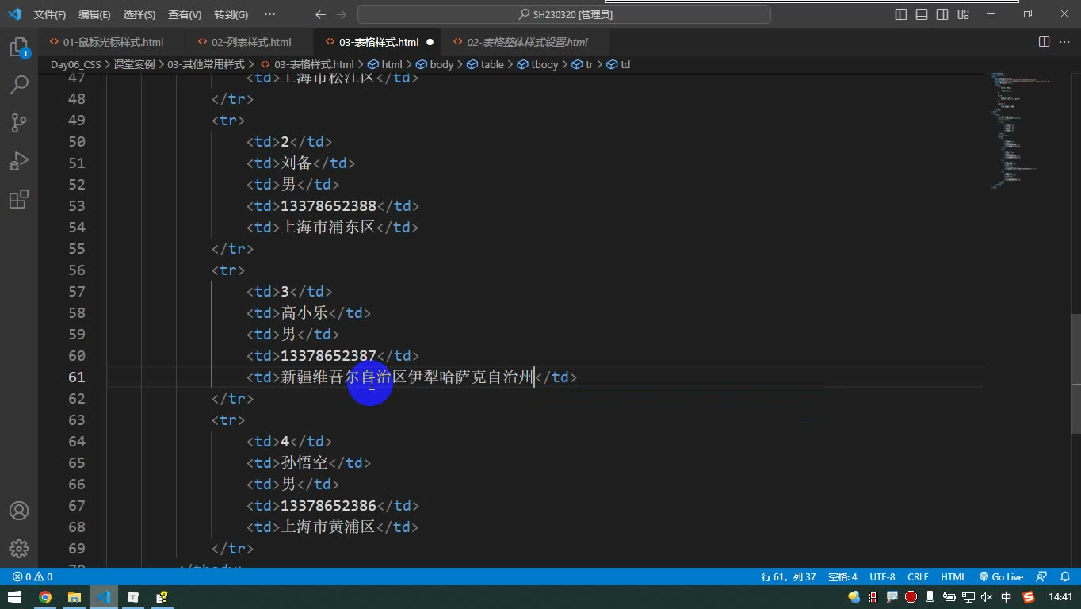The image size is (1081, 609).
Task: Click the 课堂案例 breadcrumb
Action: point(134,64)
